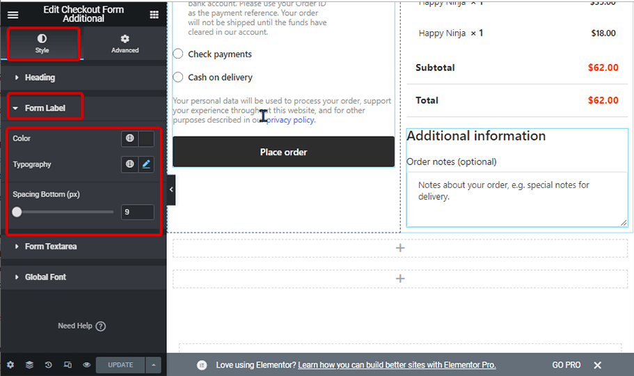Open page Settings gear icon
The width and height of the screenshot is (634, 376).
point(10,365)
